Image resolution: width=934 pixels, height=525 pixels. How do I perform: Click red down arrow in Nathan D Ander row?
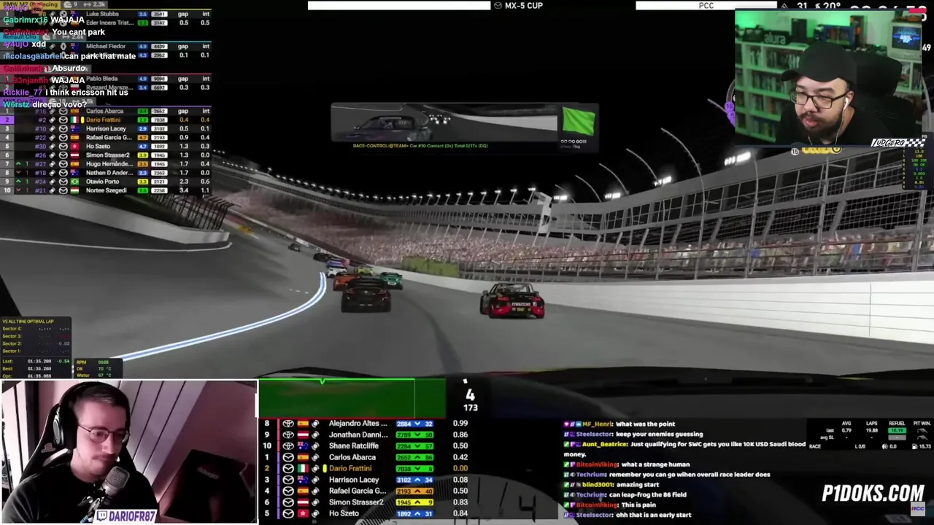click(18, 173)
